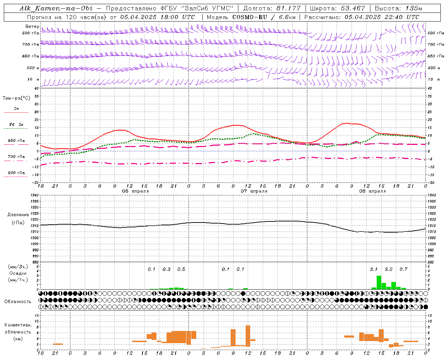Click the 'Осадки' precipitation panel label
446x356 pixels.
(x=18, y=273)
